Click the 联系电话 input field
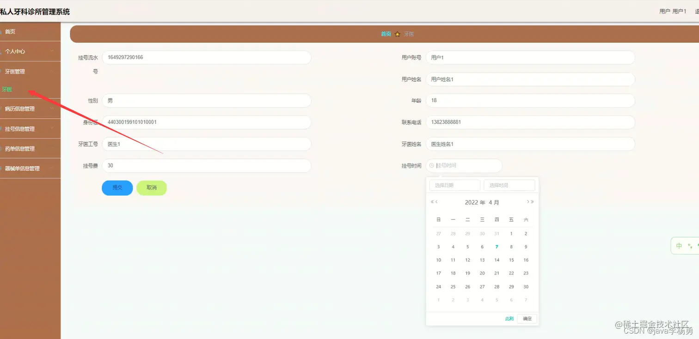Viewport: 699px width, 339px height. 530,122
